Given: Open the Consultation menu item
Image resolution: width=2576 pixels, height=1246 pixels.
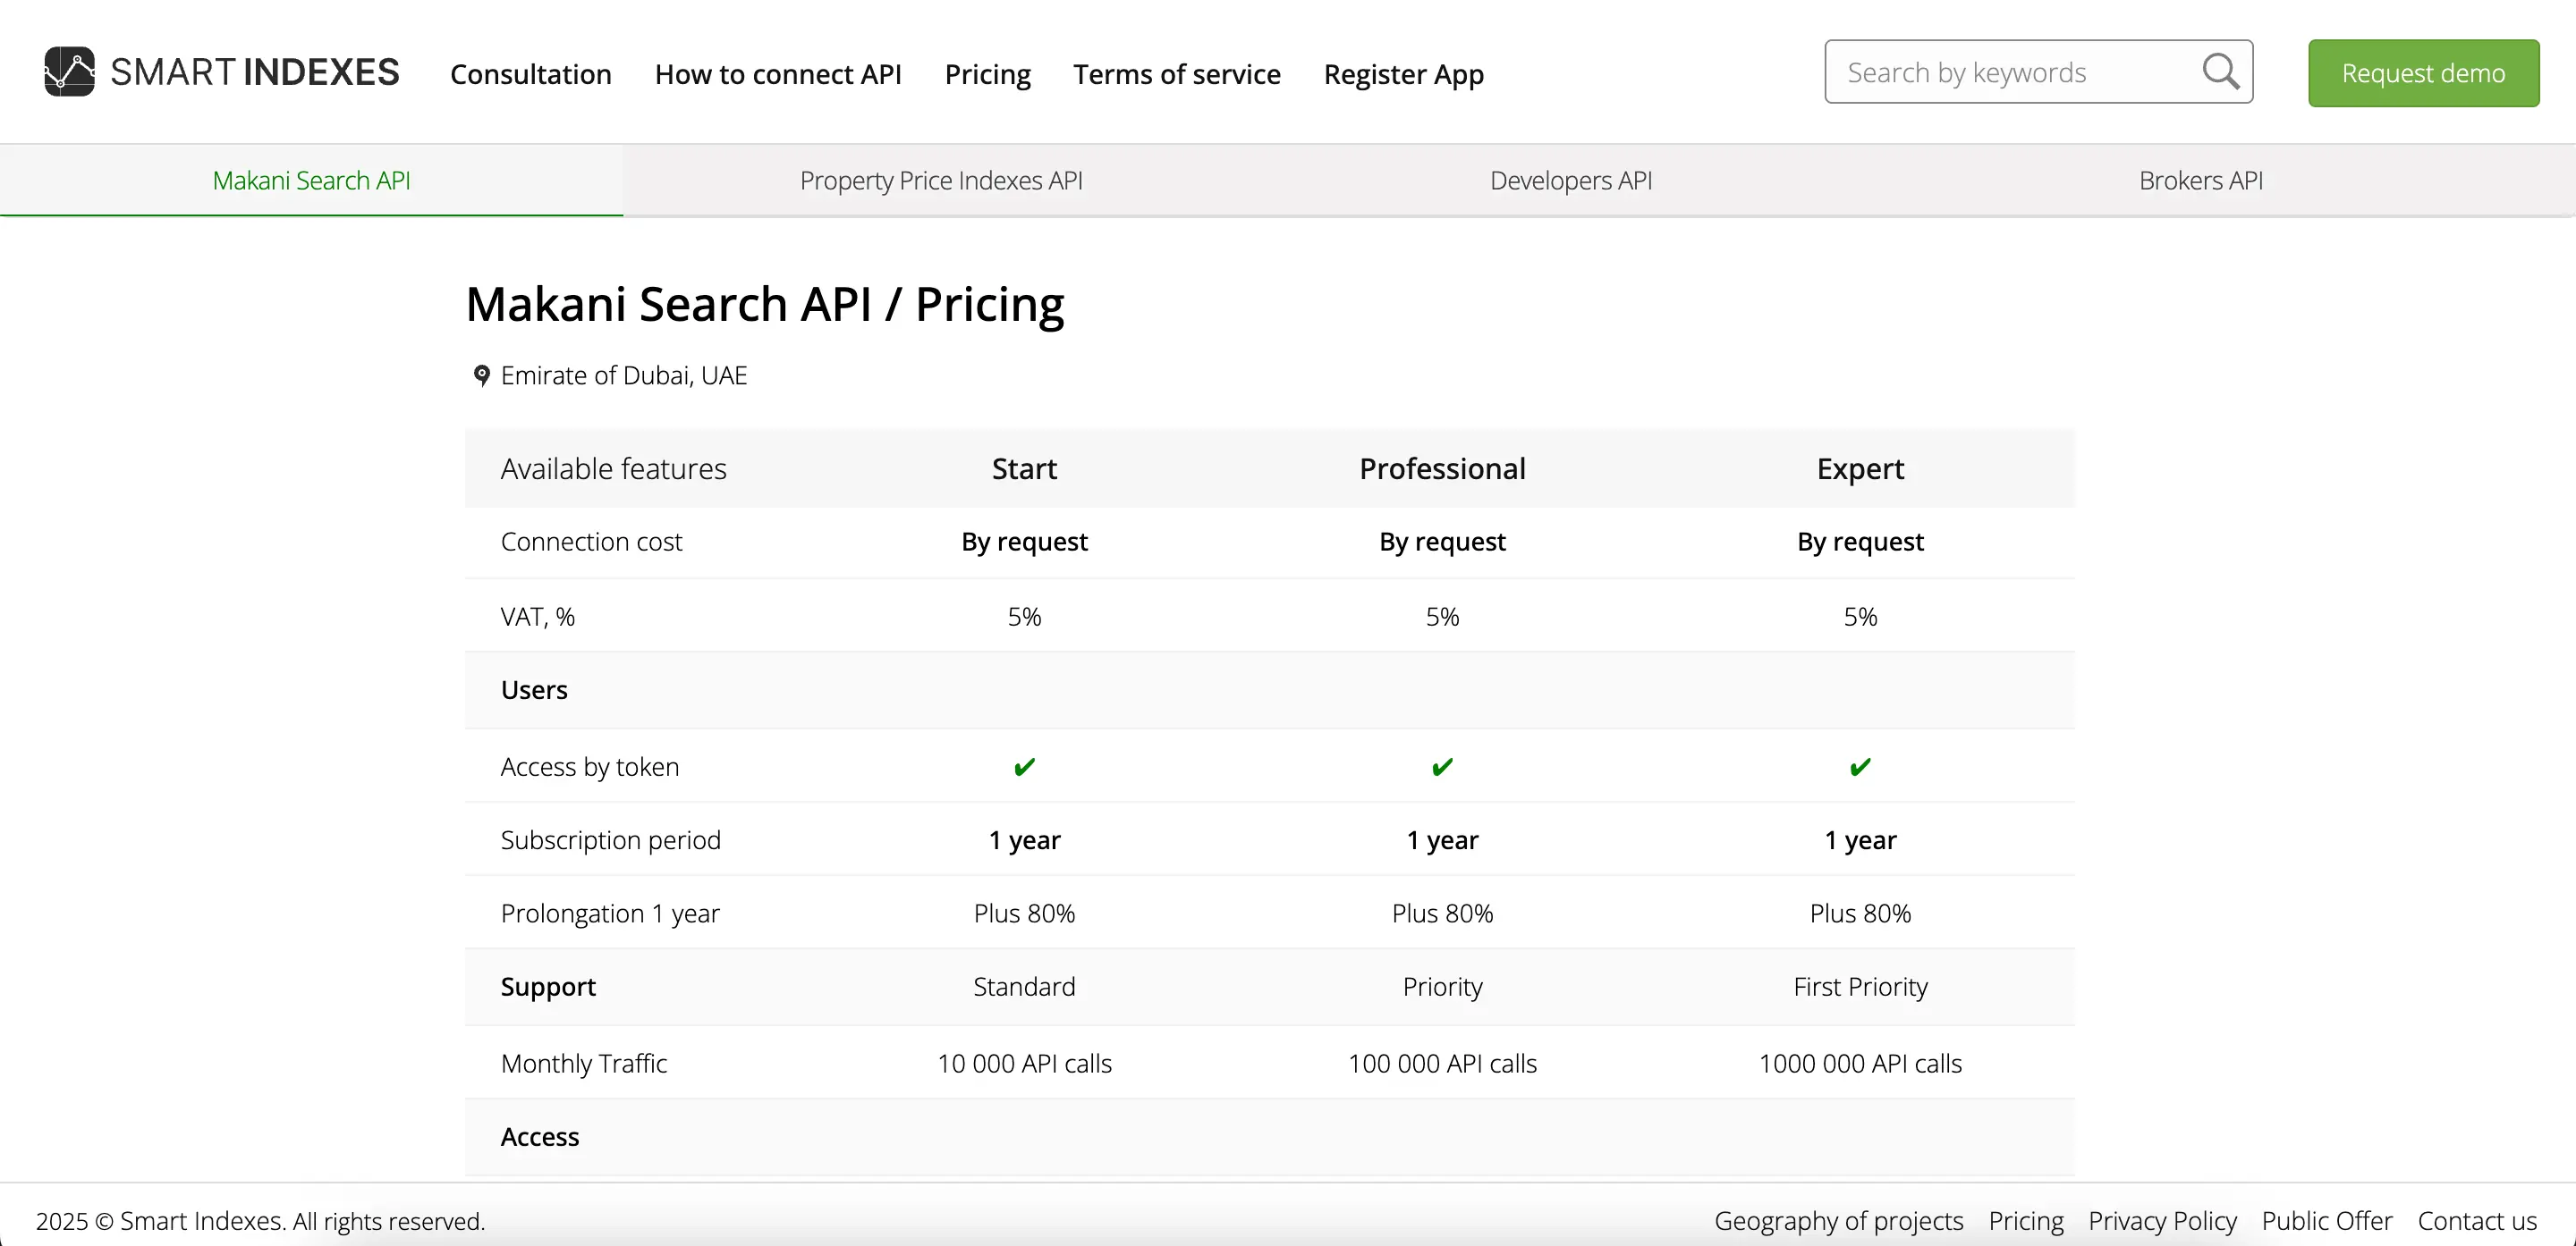Looking at the screenshot, I should coord(530,74).
